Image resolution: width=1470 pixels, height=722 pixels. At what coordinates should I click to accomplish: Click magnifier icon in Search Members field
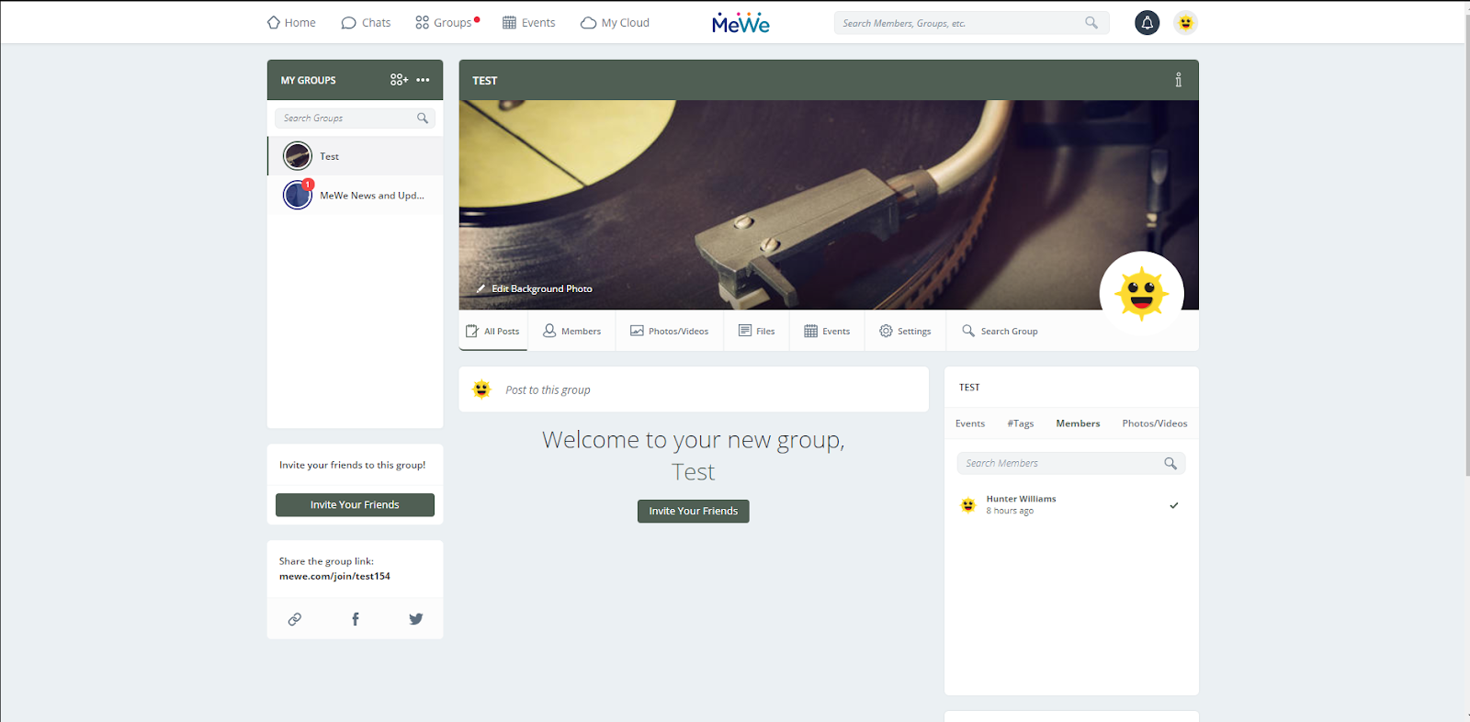(1170, 463)
